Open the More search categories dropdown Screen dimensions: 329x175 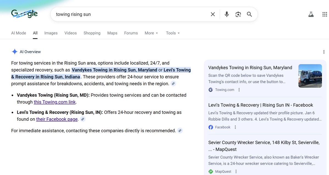click(x=151, y=33)
